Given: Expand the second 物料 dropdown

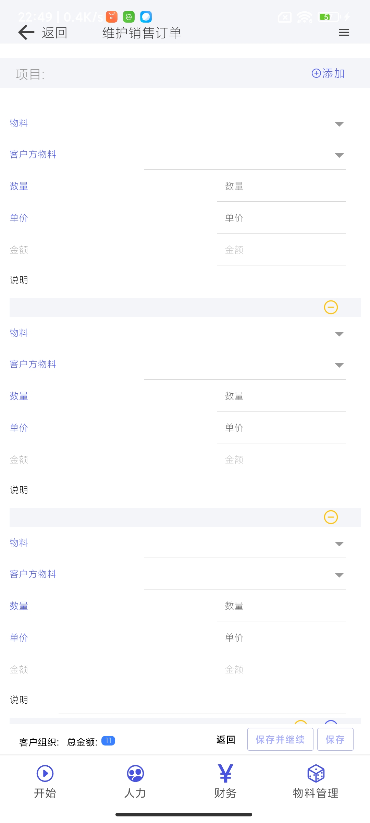Looking at the screenshot, I should click(x=245, y=334).
